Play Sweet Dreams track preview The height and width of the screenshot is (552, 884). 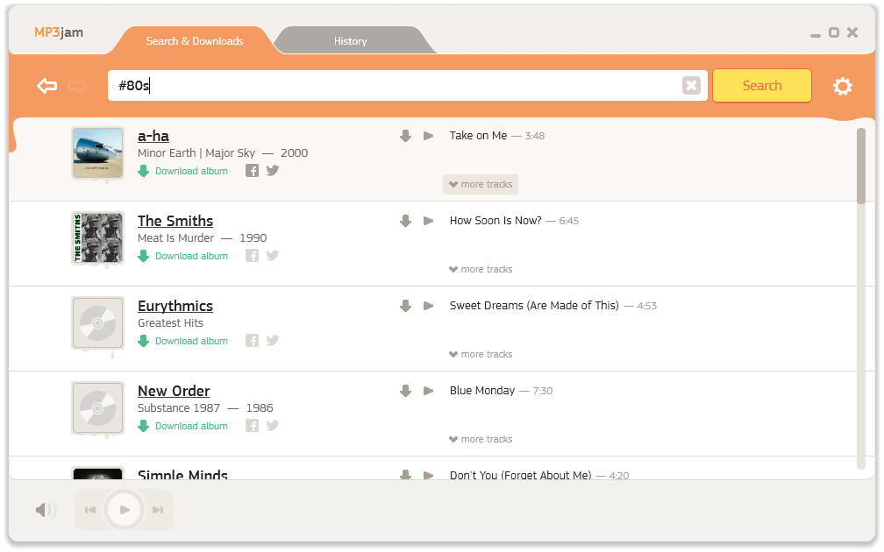[428, 306]
